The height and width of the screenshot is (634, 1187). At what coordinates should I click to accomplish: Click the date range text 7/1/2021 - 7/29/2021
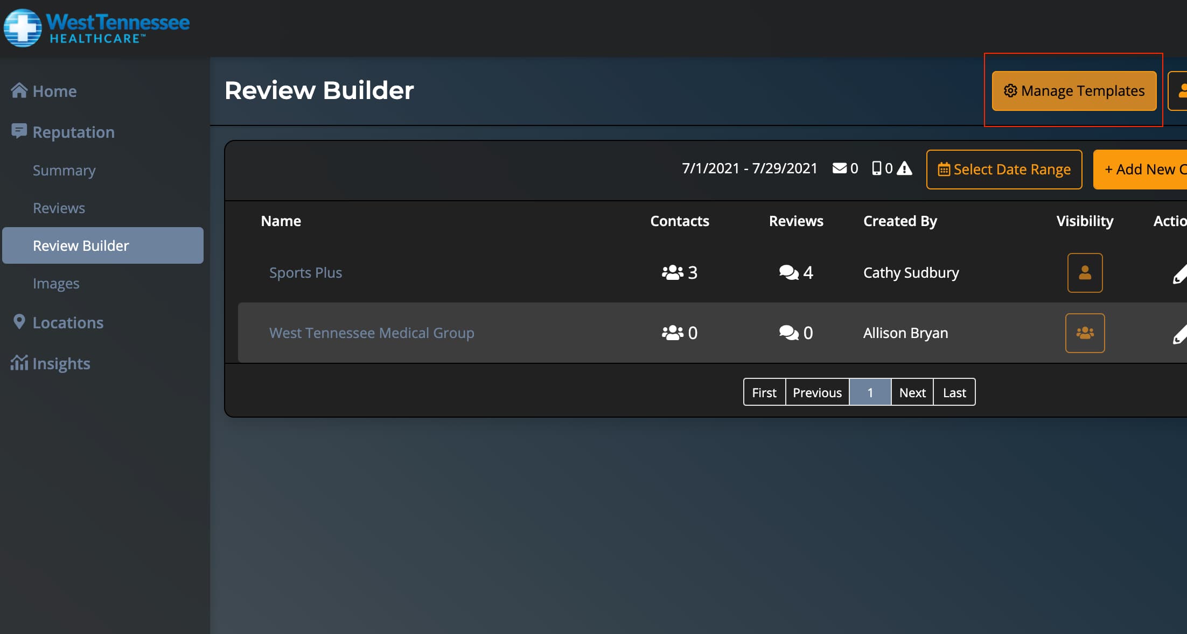[750, 168]
